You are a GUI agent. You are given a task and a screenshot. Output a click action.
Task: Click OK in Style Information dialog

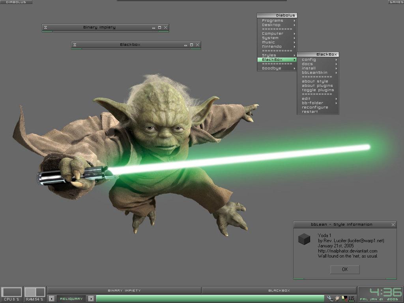click(345, 269)
